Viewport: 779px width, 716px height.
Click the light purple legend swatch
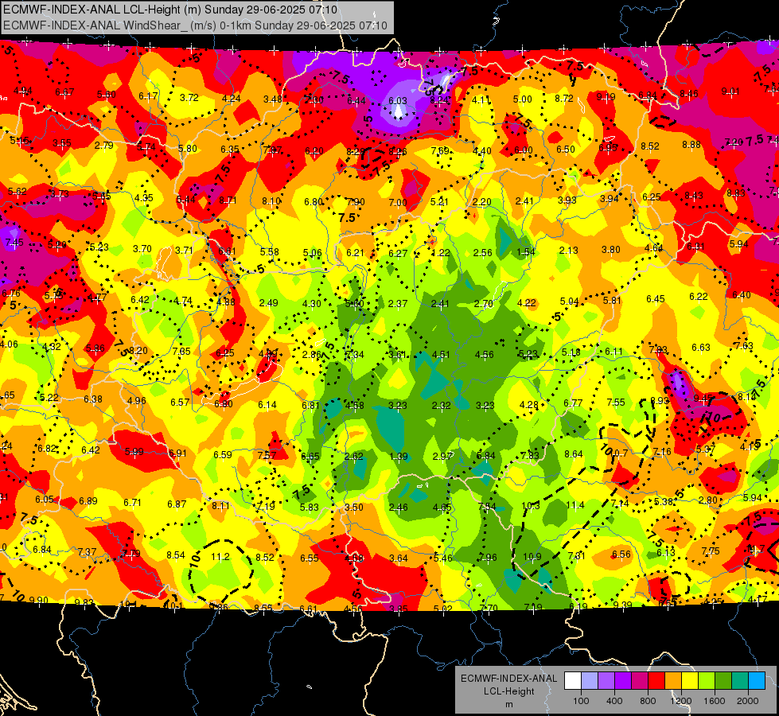606,681
